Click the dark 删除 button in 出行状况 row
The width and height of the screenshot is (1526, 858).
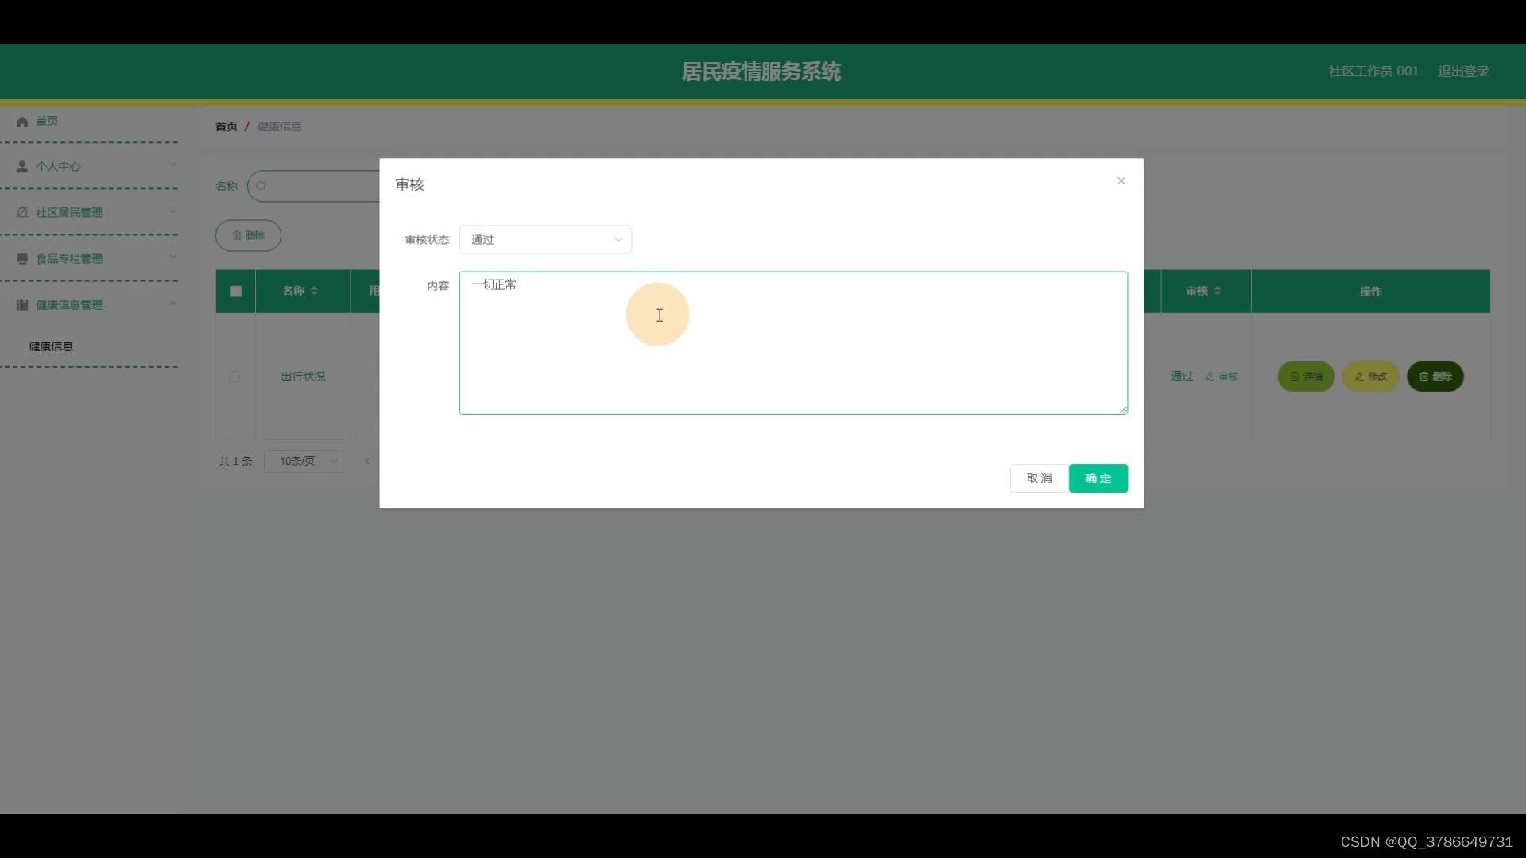tap(1435, 377)
